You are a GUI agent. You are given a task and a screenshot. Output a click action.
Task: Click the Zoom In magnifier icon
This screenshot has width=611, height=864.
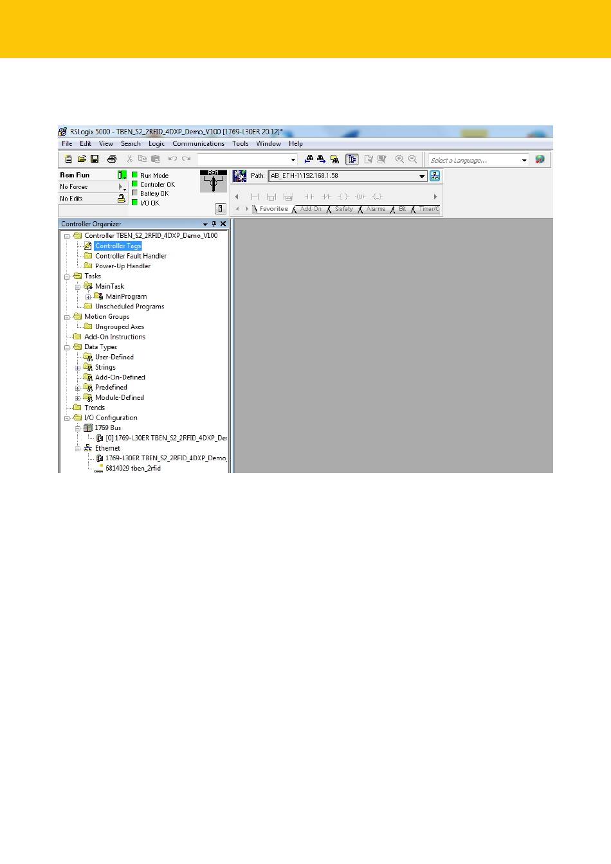point(399,159)
